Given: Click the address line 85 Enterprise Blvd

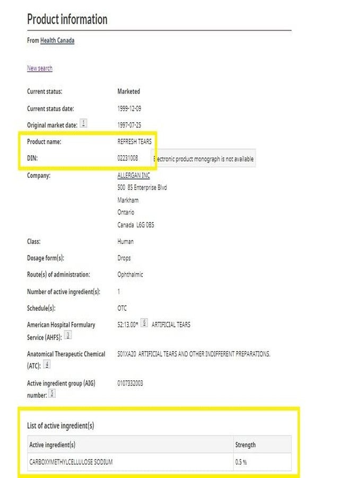Looking at the screenshot, I should coord(142,187).
